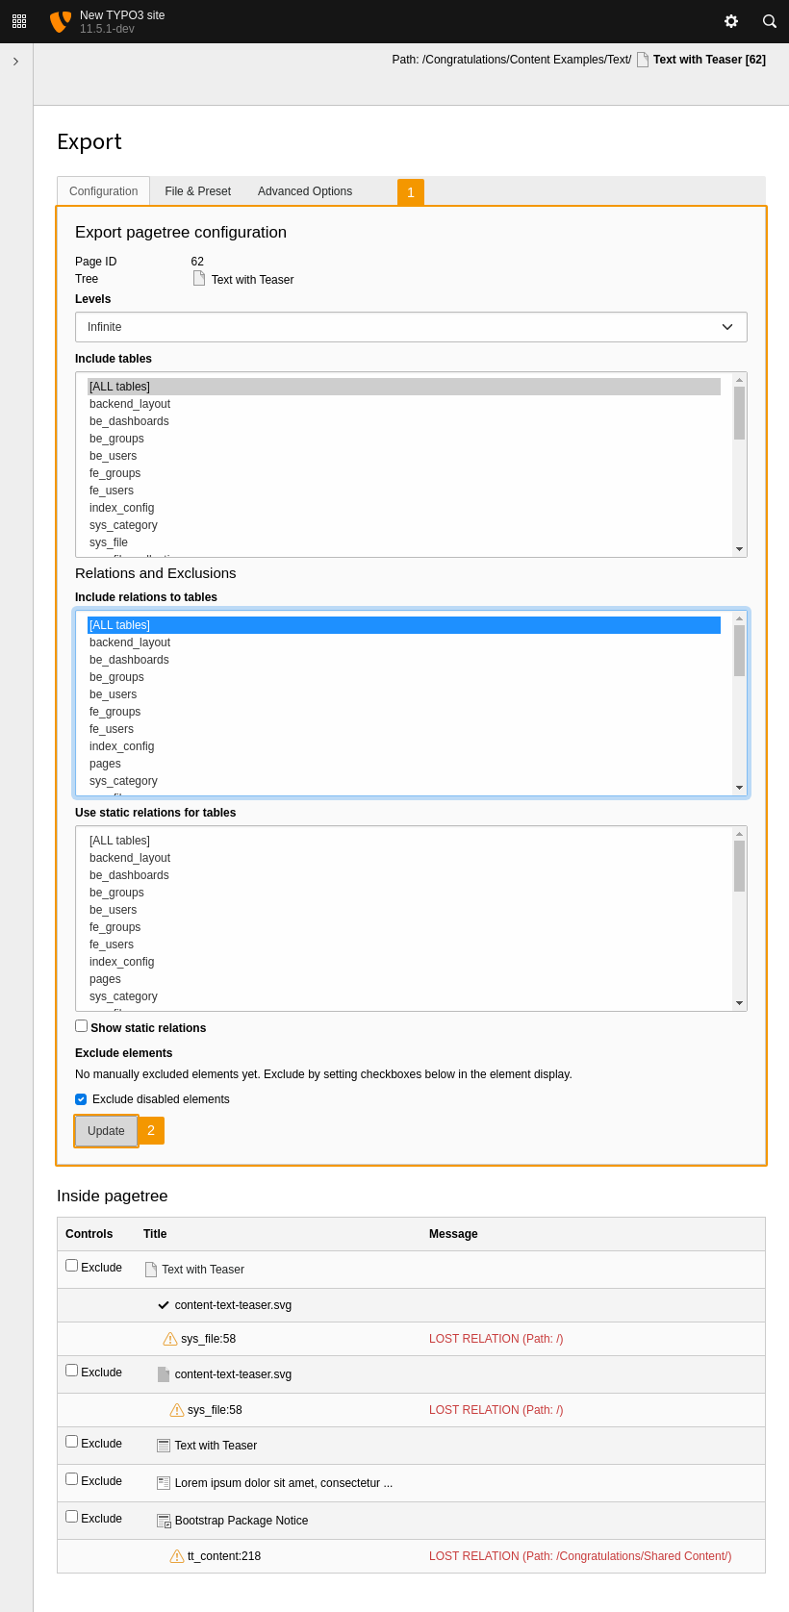
Task: Click the content icon for Bootstrap Package Notice
Action: pyautogui.click(x=162, y=1520)
